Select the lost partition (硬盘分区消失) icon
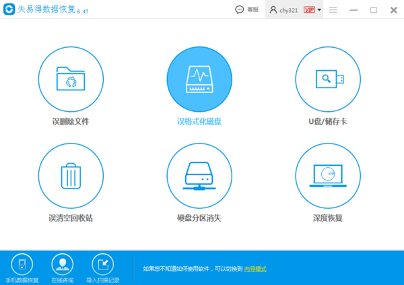This screenshot has width=404, height=285. pos(199,176)
